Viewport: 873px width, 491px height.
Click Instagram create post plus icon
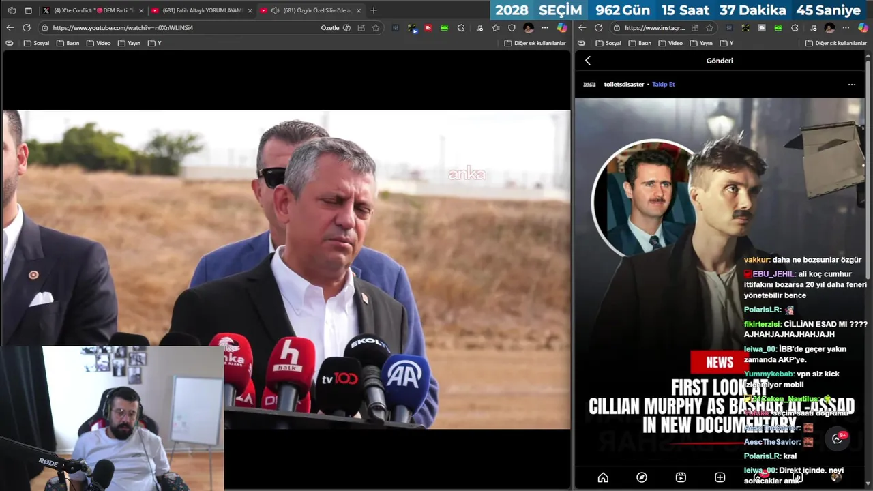(x=720, y=477)
